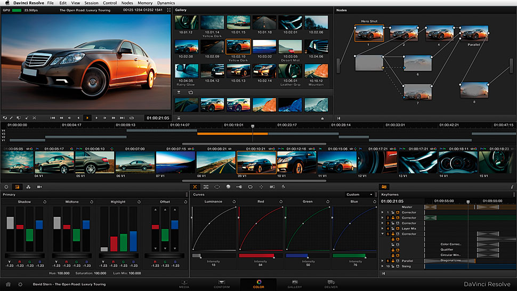Open the power window ellipse icon
Image resolution: width=517 pixels, height=291 pixels.
(x=217, y=187)
